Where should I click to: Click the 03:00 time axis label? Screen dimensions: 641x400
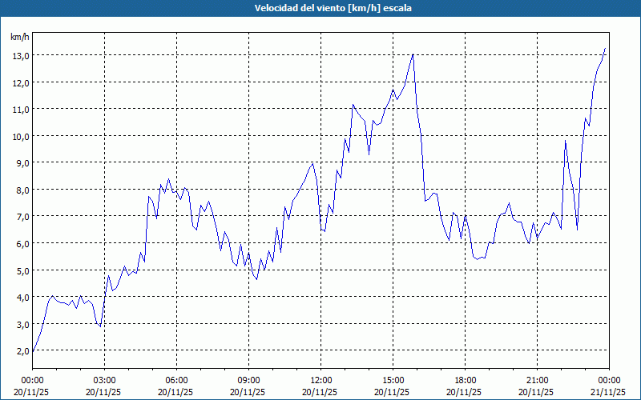click(104, 380)
